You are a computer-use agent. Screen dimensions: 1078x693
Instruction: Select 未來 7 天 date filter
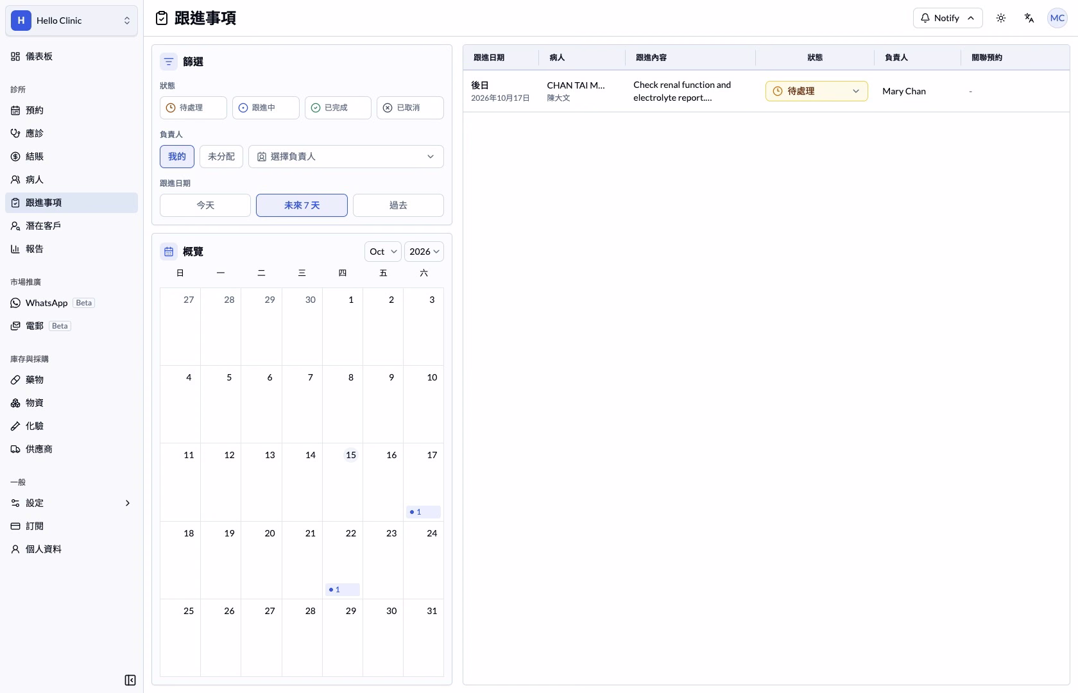tap(302, 205)
